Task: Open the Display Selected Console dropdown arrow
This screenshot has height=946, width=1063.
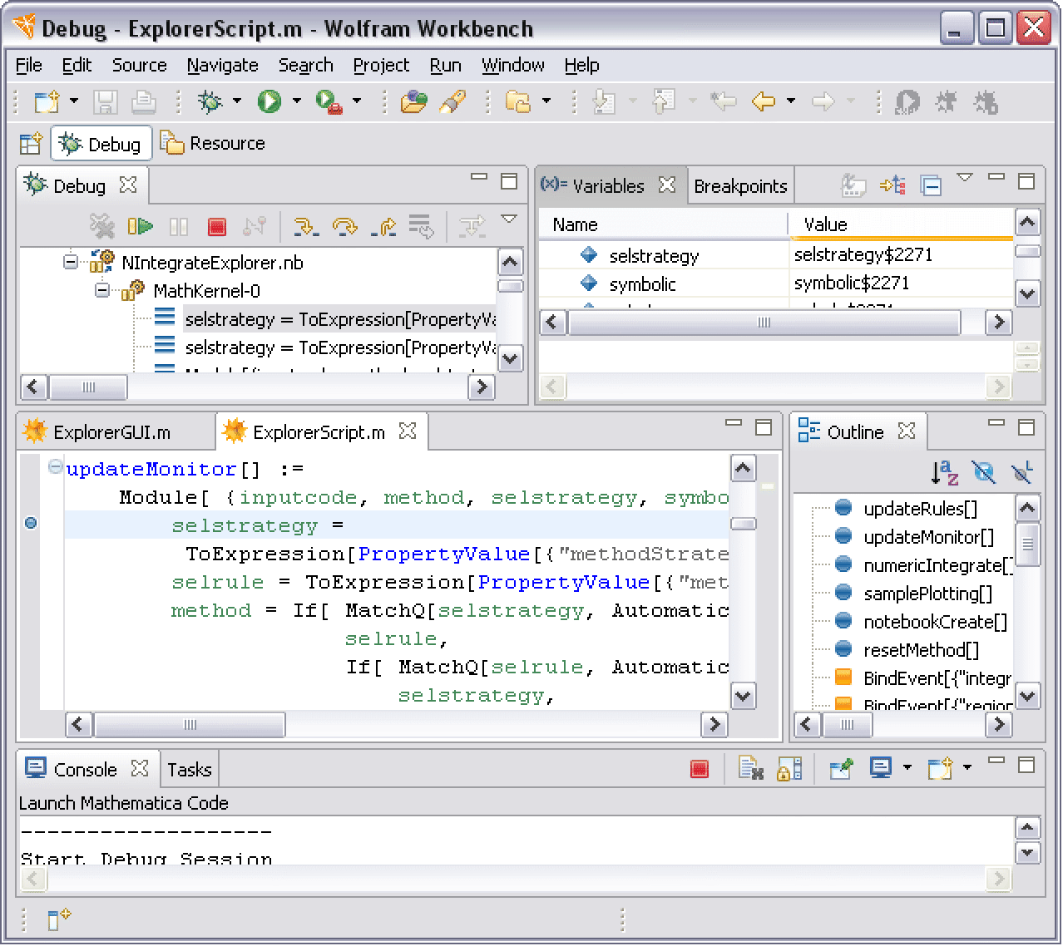Action: [x=907, y=767]
